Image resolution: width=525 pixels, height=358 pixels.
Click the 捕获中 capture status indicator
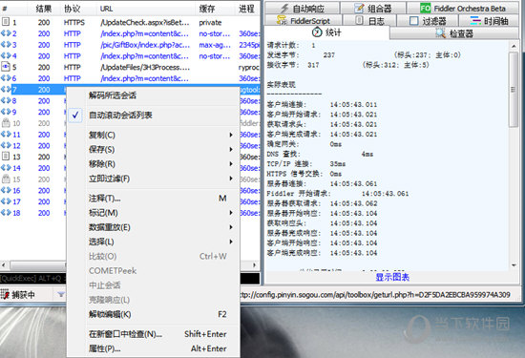click(18, 295)
